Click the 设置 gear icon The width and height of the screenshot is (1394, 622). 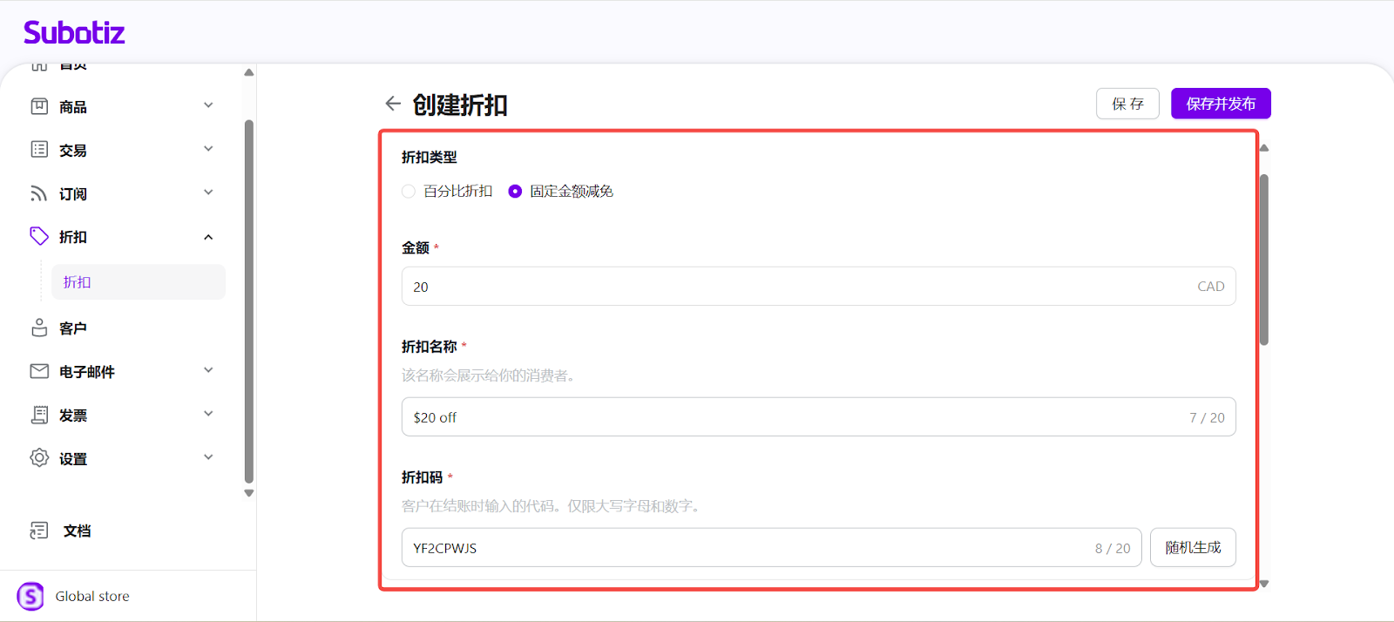pos(39,458)
